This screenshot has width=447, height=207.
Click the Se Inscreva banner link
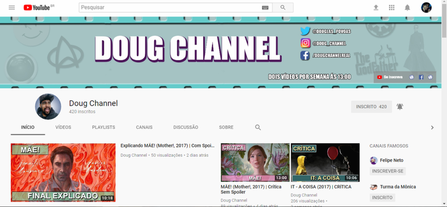(x=390, y=77)
